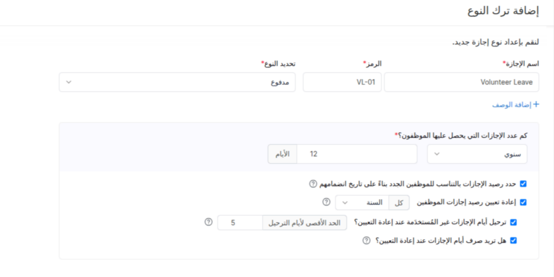Click the plus icon beside إضافة الوصف
This screenshot has height=277, width=554.
pyautogui.click(x=535, y=105)
